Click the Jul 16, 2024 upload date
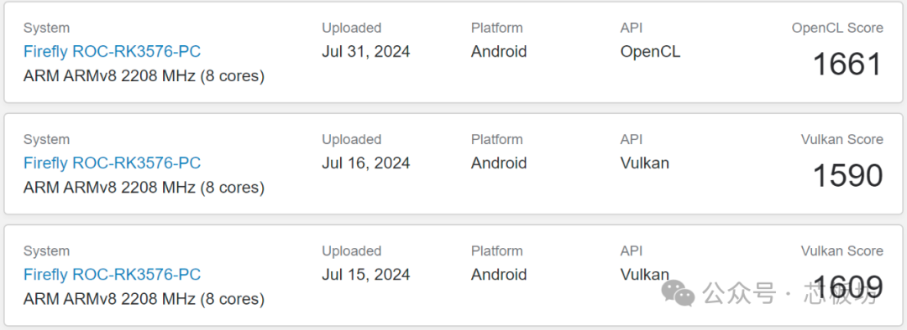 365,163
